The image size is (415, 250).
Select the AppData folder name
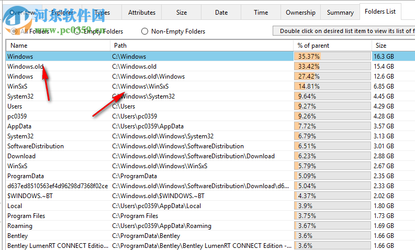19,126
